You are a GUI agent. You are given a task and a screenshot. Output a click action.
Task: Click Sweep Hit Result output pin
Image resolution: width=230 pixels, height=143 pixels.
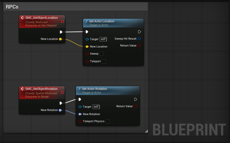point(139,39)
